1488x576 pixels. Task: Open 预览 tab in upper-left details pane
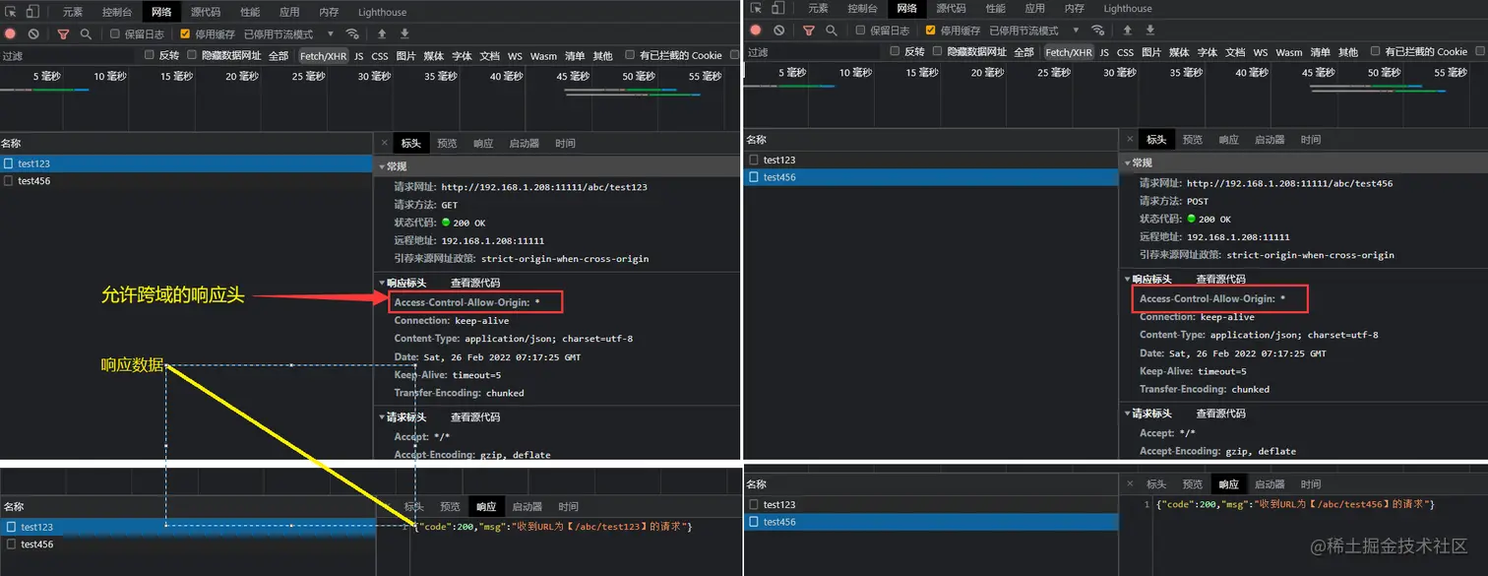coord(447,143)
